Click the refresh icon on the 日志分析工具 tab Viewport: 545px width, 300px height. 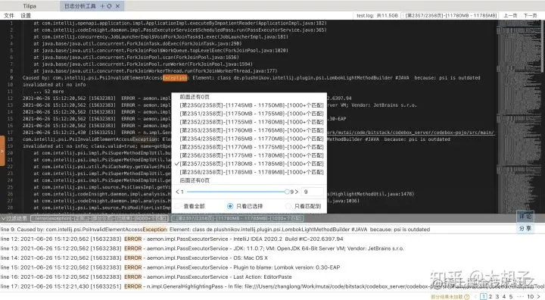pos(110,6)
